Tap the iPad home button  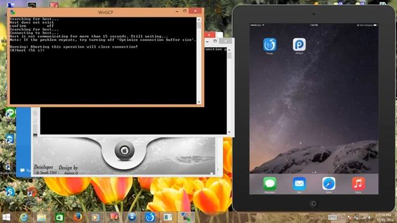pyautogui.click(x=314, y=204)
